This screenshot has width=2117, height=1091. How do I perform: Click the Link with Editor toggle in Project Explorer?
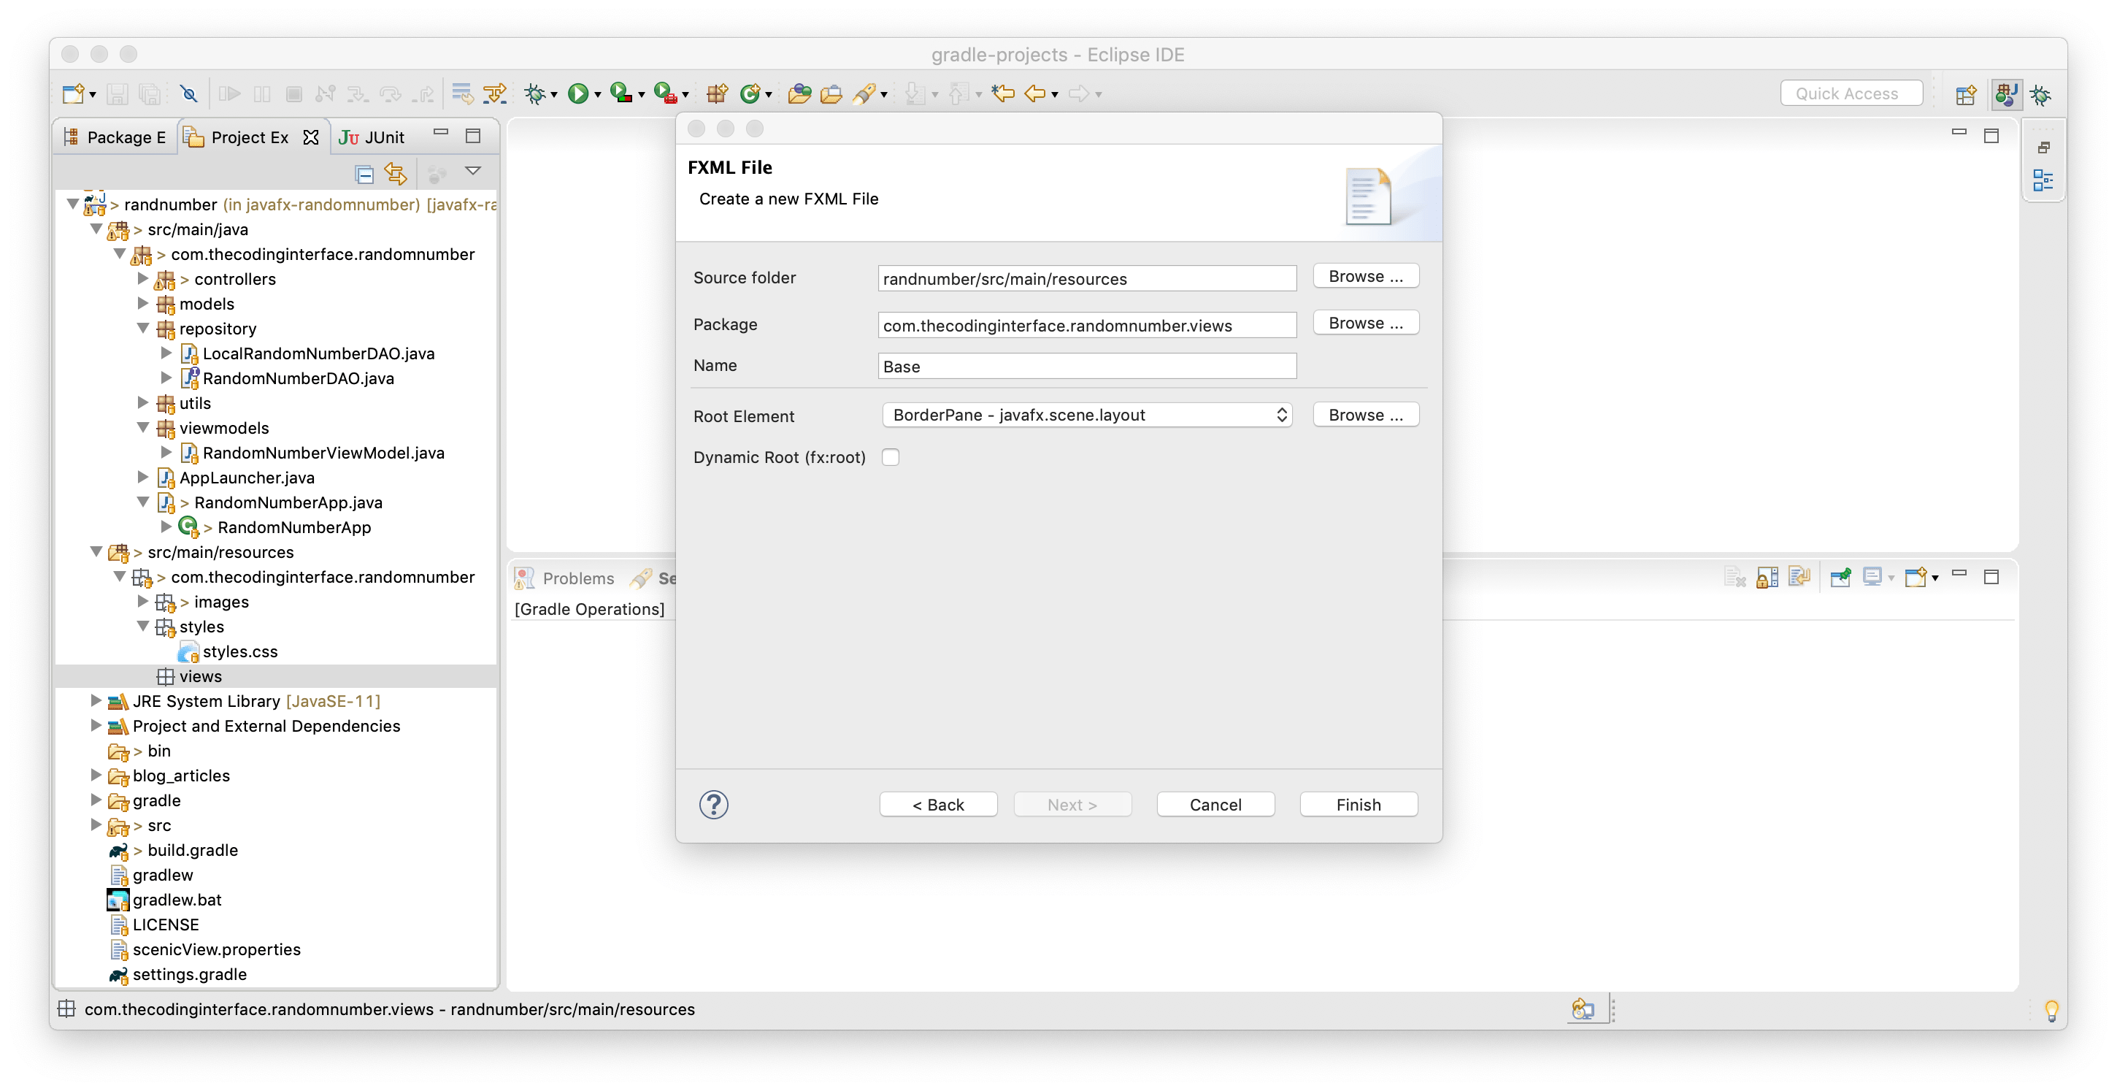(395, 175)
